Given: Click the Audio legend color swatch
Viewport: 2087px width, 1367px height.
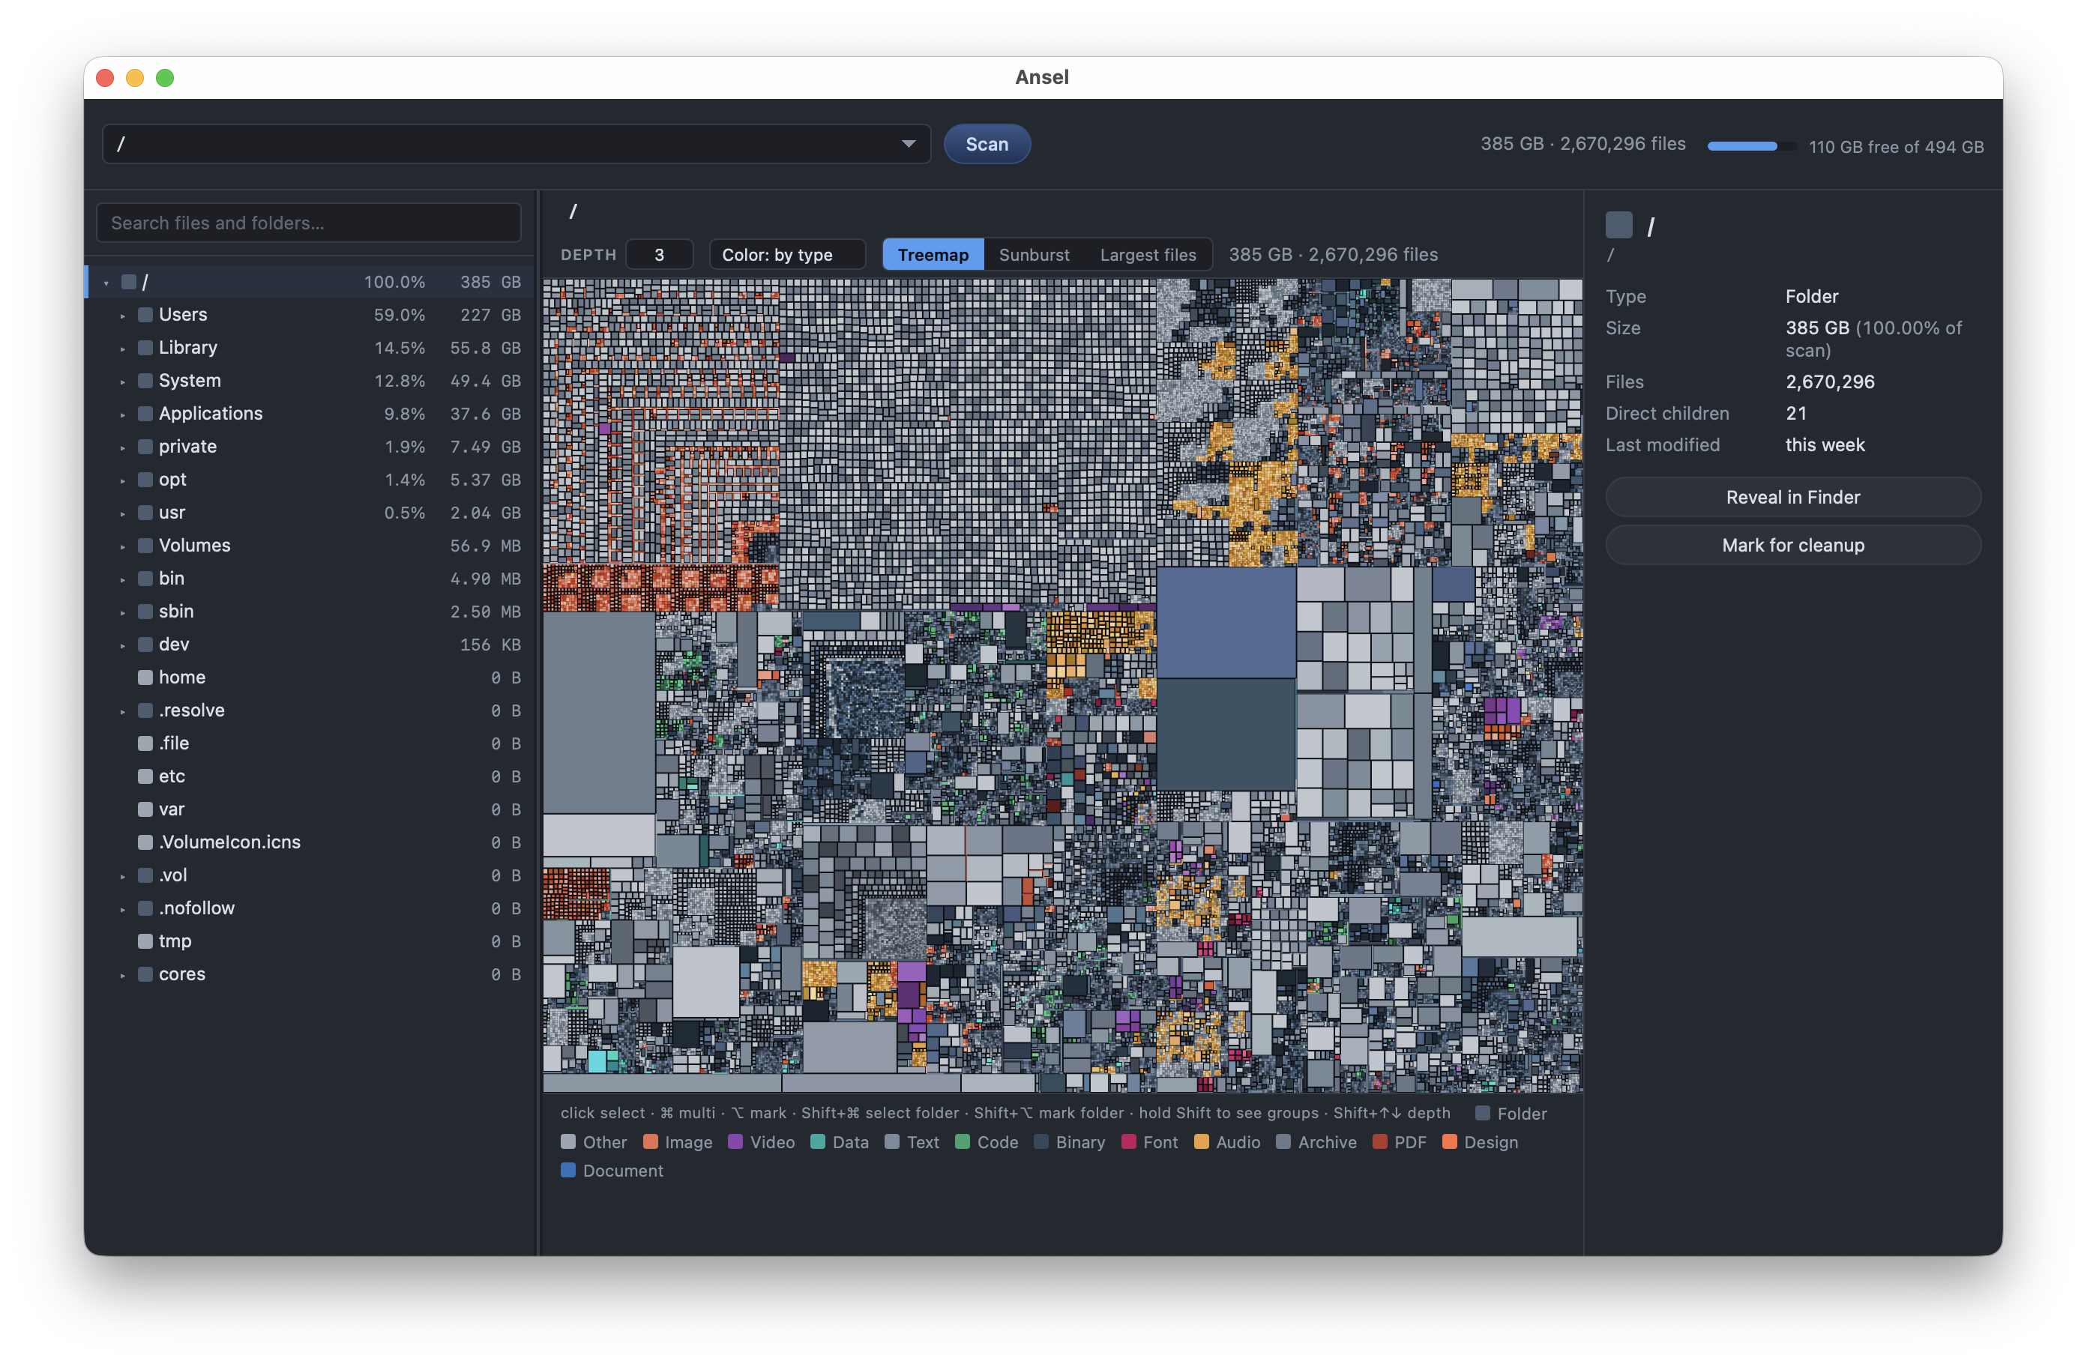Looking at the screenshot, I should [1202, 1141].
